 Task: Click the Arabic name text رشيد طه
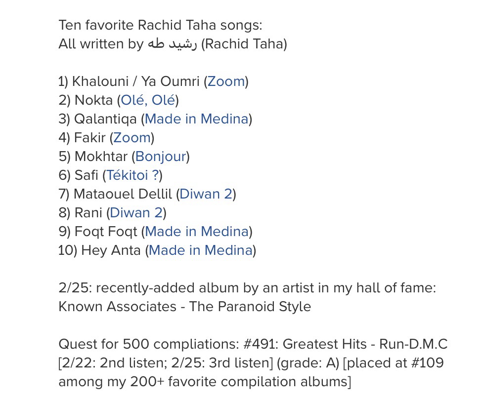coord(172,44)
